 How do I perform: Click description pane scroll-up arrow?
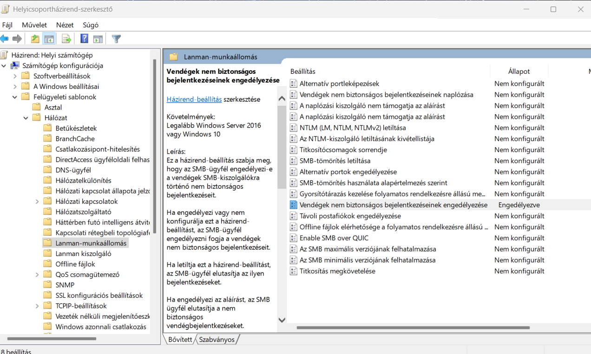pyautogui.click(x=282, y=98)
